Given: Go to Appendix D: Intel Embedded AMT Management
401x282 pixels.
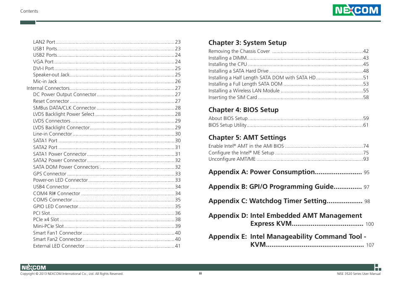Looking at the screenshot, I should coord(291,219).
